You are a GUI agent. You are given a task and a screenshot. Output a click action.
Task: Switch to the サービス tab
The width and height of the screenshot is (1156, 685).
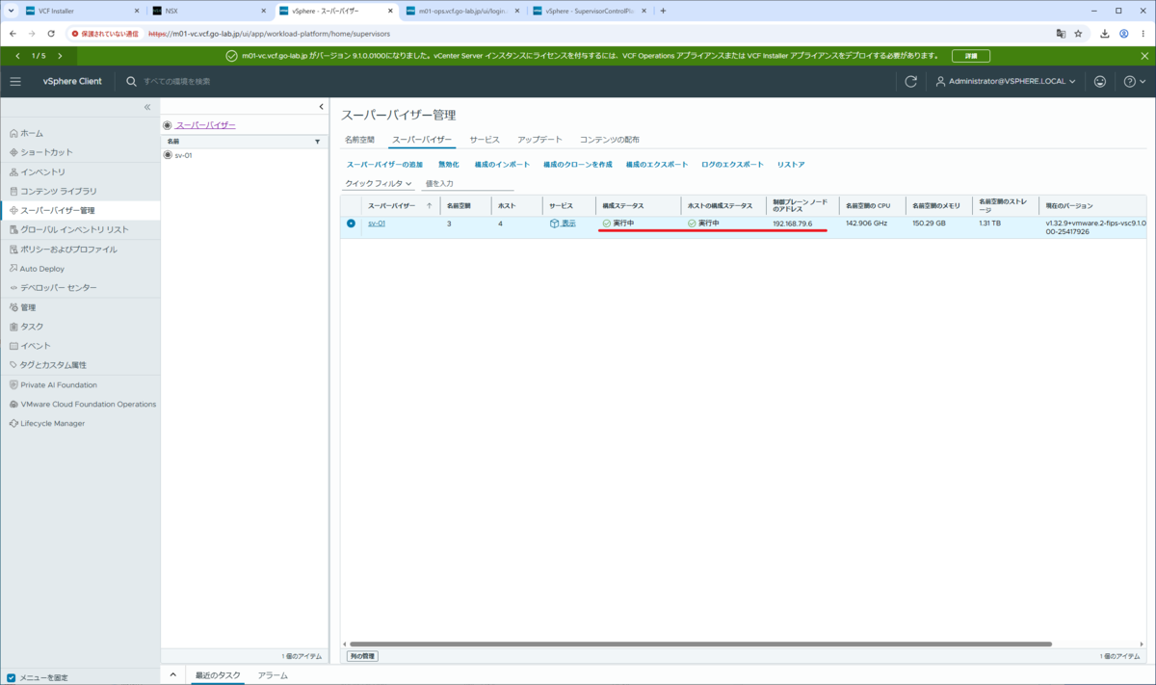click(485, 140)
